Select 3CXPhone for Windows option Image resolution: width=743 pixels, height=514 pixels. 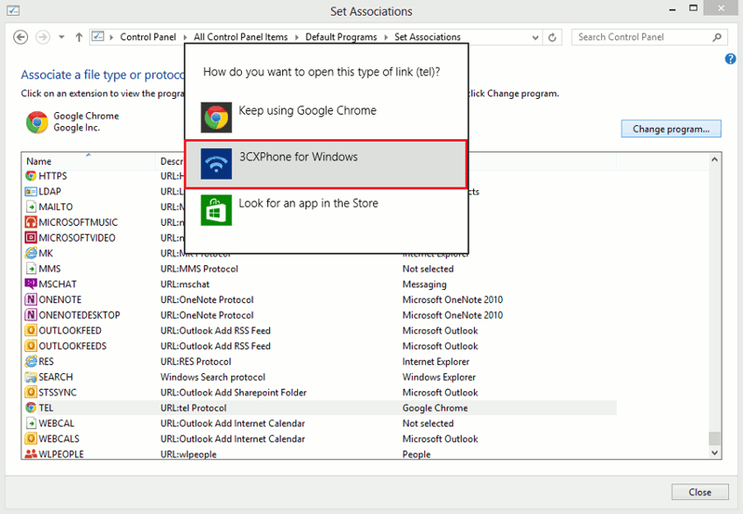(326, 164)
